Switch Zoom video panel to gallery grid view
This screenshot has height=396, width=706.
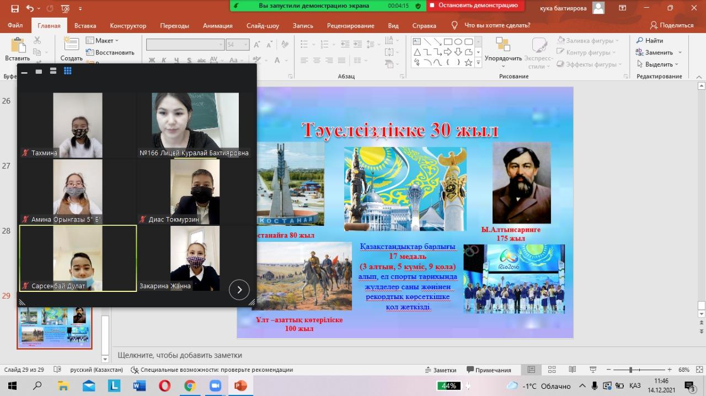[68, 71]
